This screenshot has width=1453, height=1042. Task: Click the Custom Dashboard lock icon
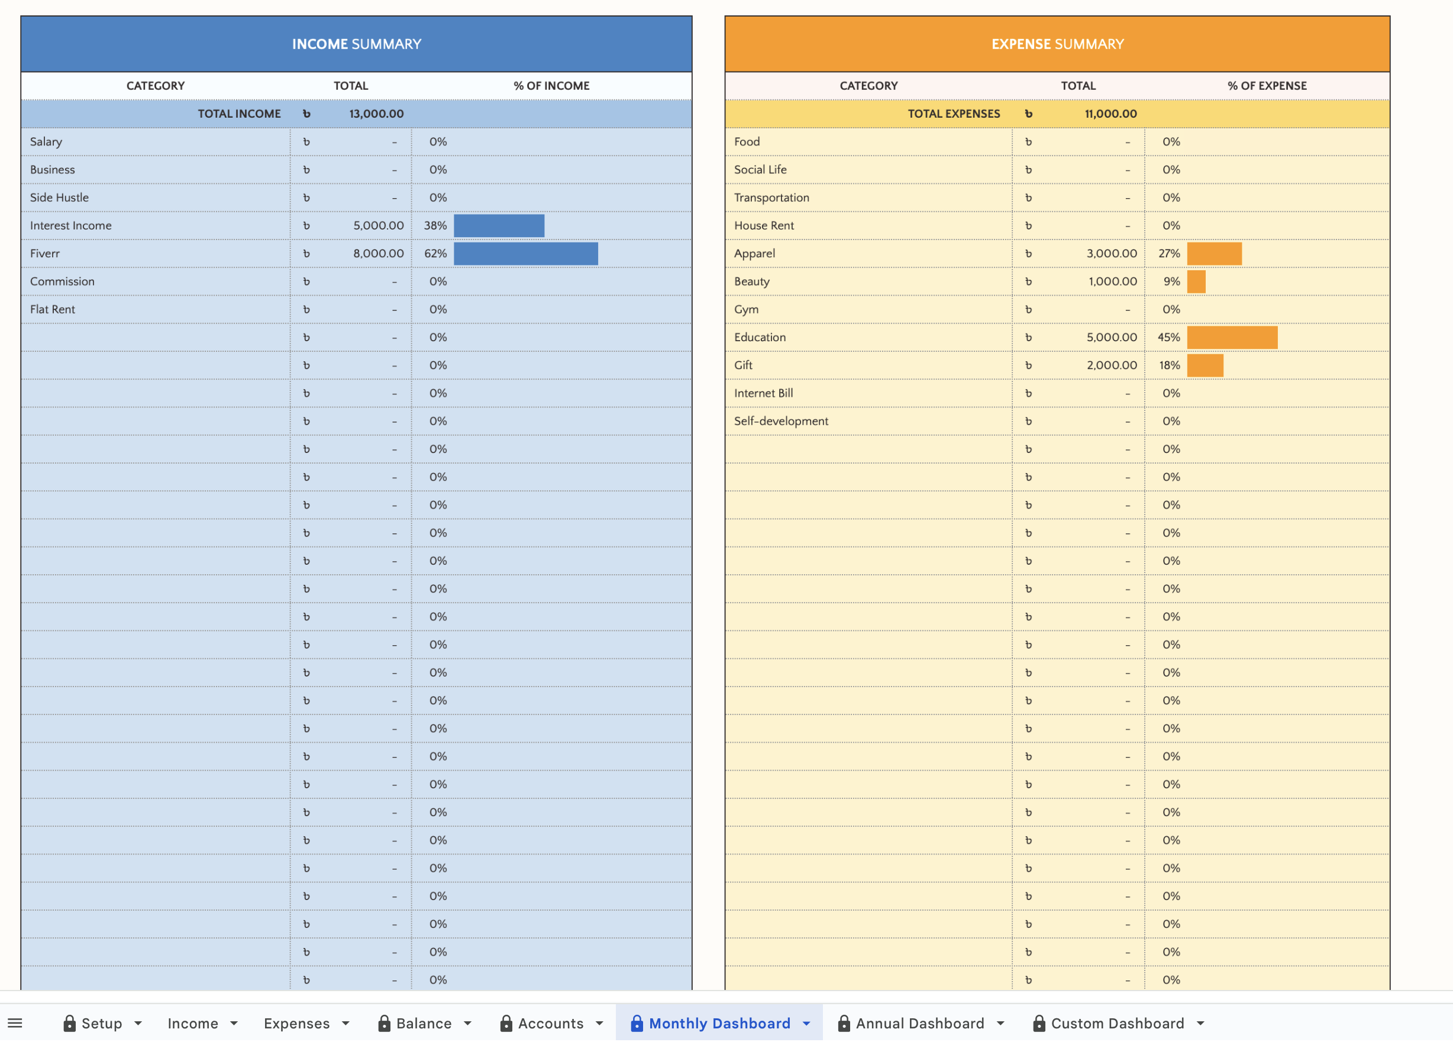tap(1038, 1023)
